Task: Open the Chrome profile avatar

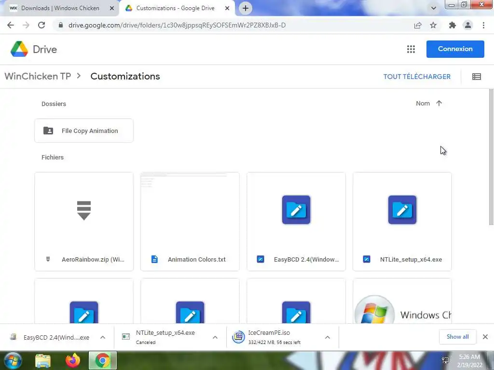Action: (x=468, y=25)
